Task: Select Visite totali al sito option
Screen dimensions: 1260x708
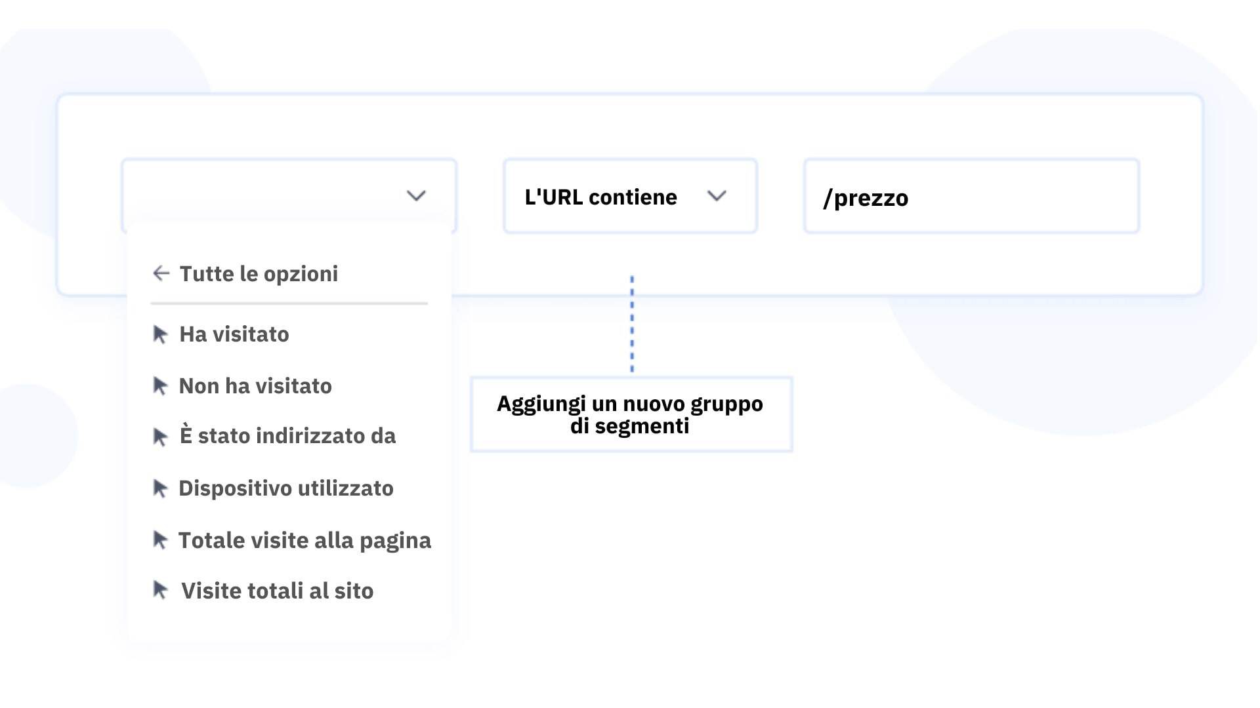Action: tap(277, 591)
